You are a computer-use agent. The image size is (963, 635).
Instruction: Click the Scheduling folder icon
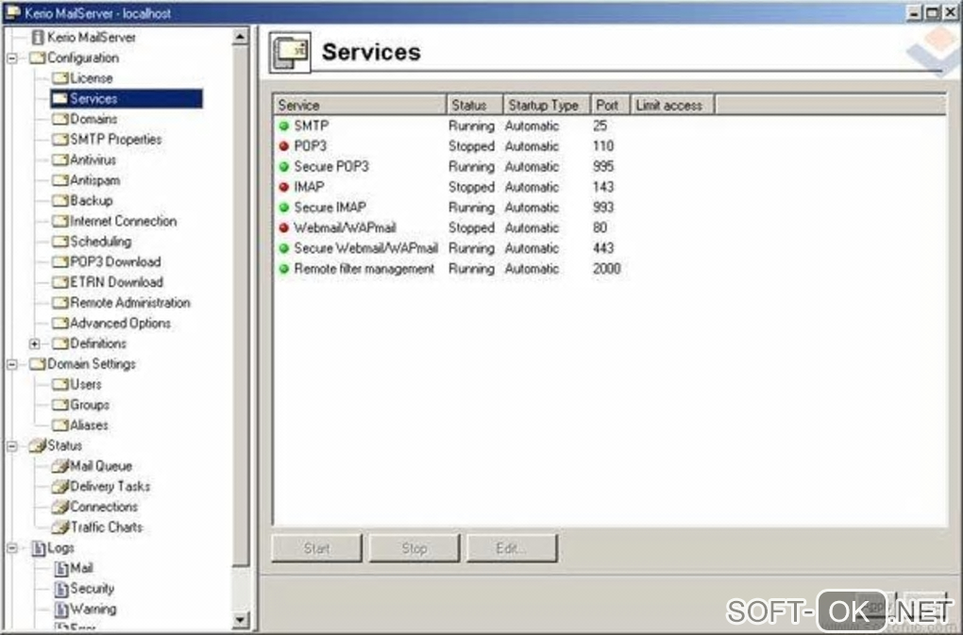click(60, 242)
